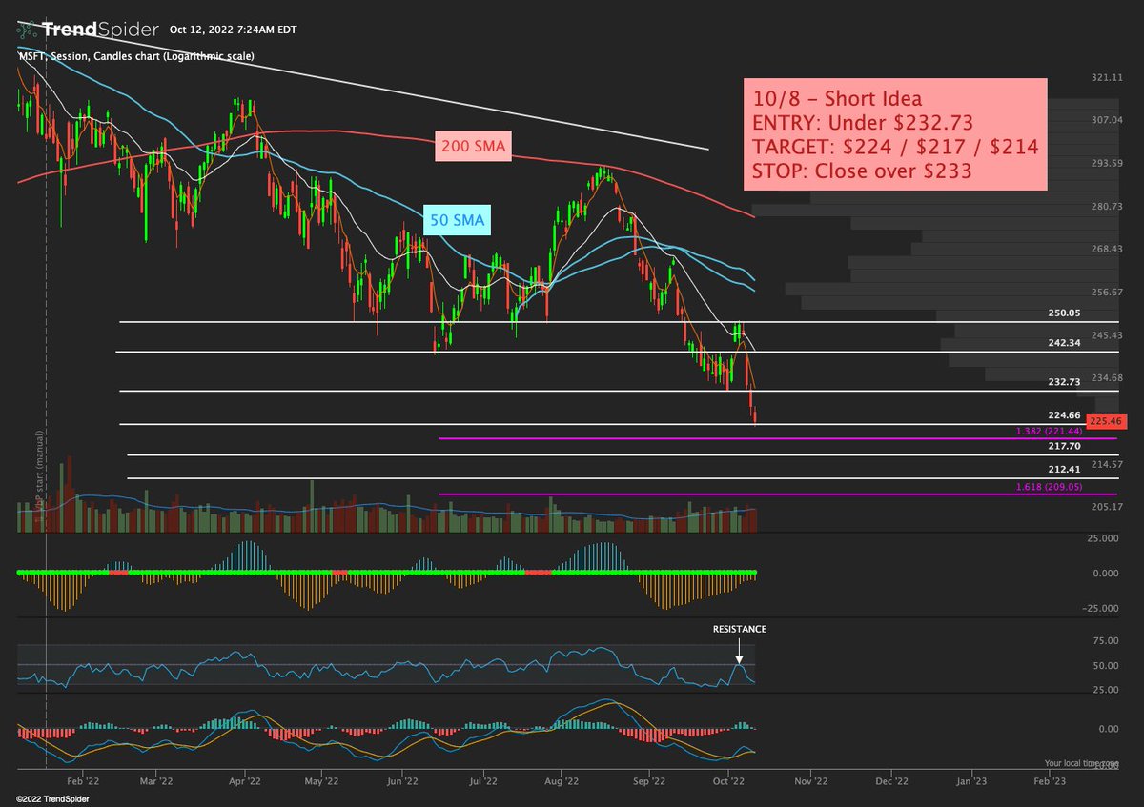Click the Oct '22 date axis label
The height and width of the screenshot is (807, 1144).
point(729,779)
